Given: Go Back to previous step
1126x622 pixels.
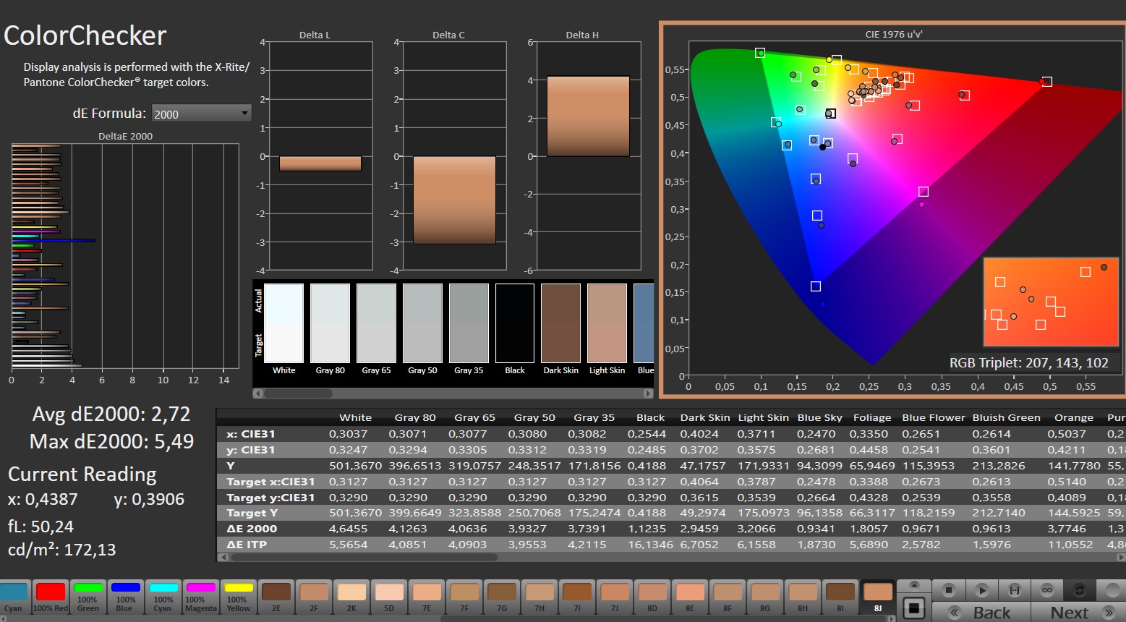Looking at the screenshot, I should point(981,612).
